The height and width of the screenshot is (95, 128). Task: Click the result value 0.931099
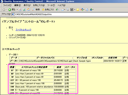[59, 74]
